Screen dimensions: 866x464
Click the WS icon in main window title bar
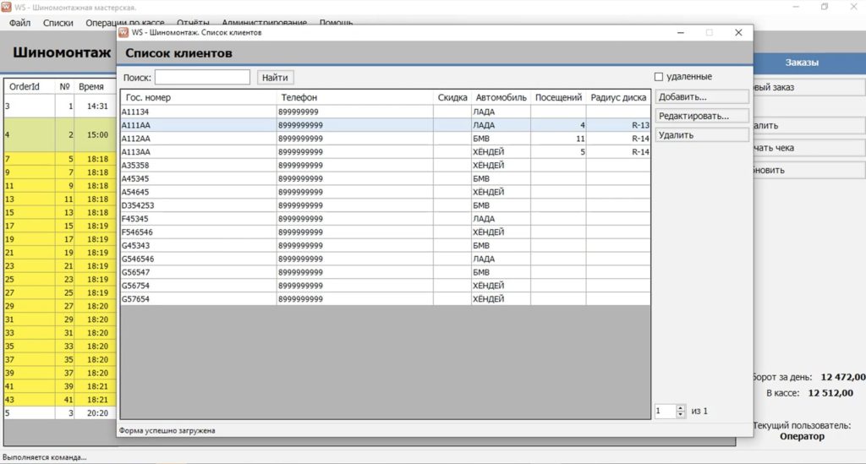[x=6, y=7]
